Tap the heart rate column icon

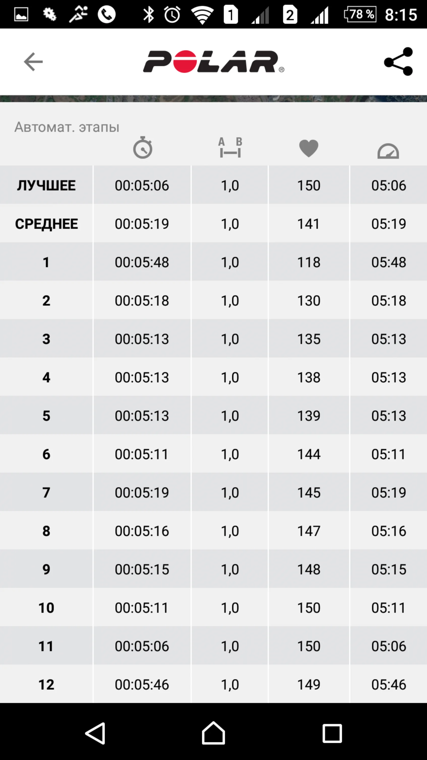[309, 148]
